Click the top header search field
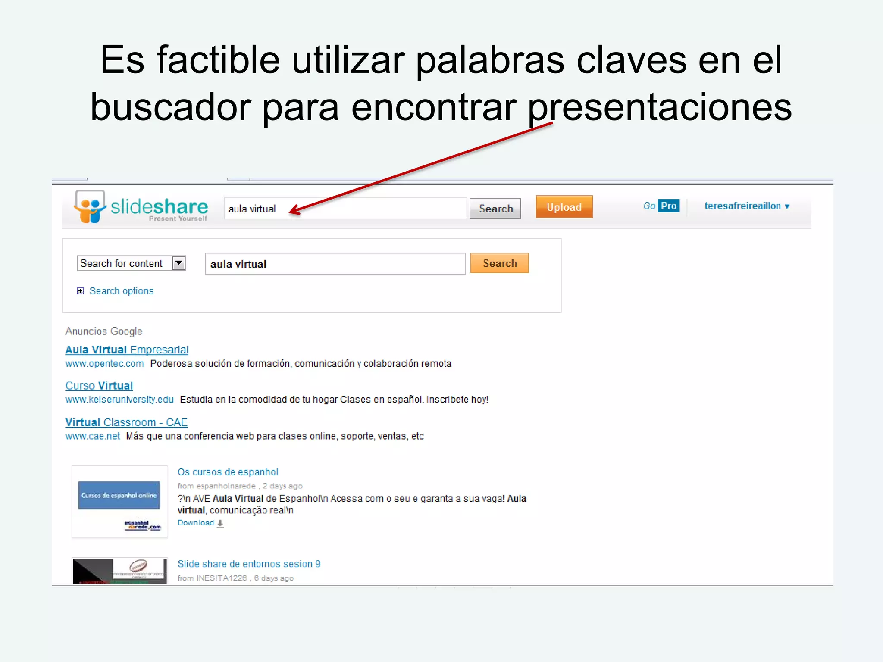 coord(345,209)
